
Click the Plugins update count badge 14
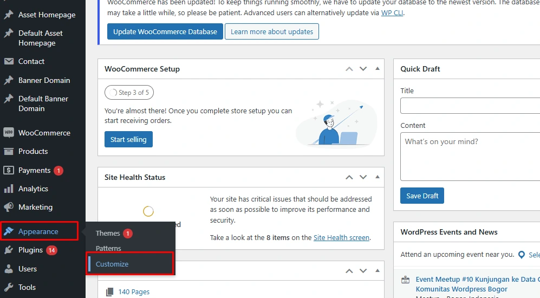(x=51, y=250)
